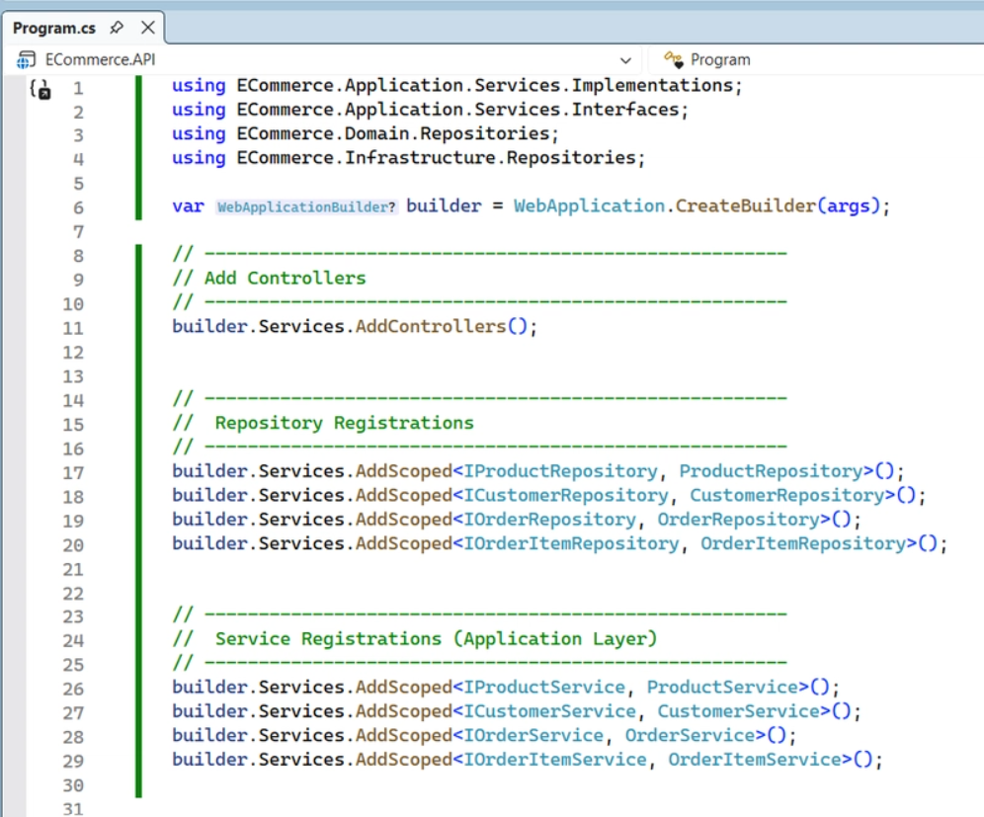Screen dimensions: 984x817
Task: Click the 'Repository Registrations' comment line
Action: [323, 423]
